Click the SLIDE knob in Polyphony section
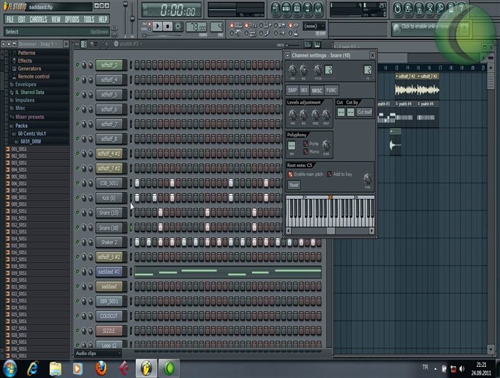The height and width of the screenshot is (378, 500). (326, 145)
